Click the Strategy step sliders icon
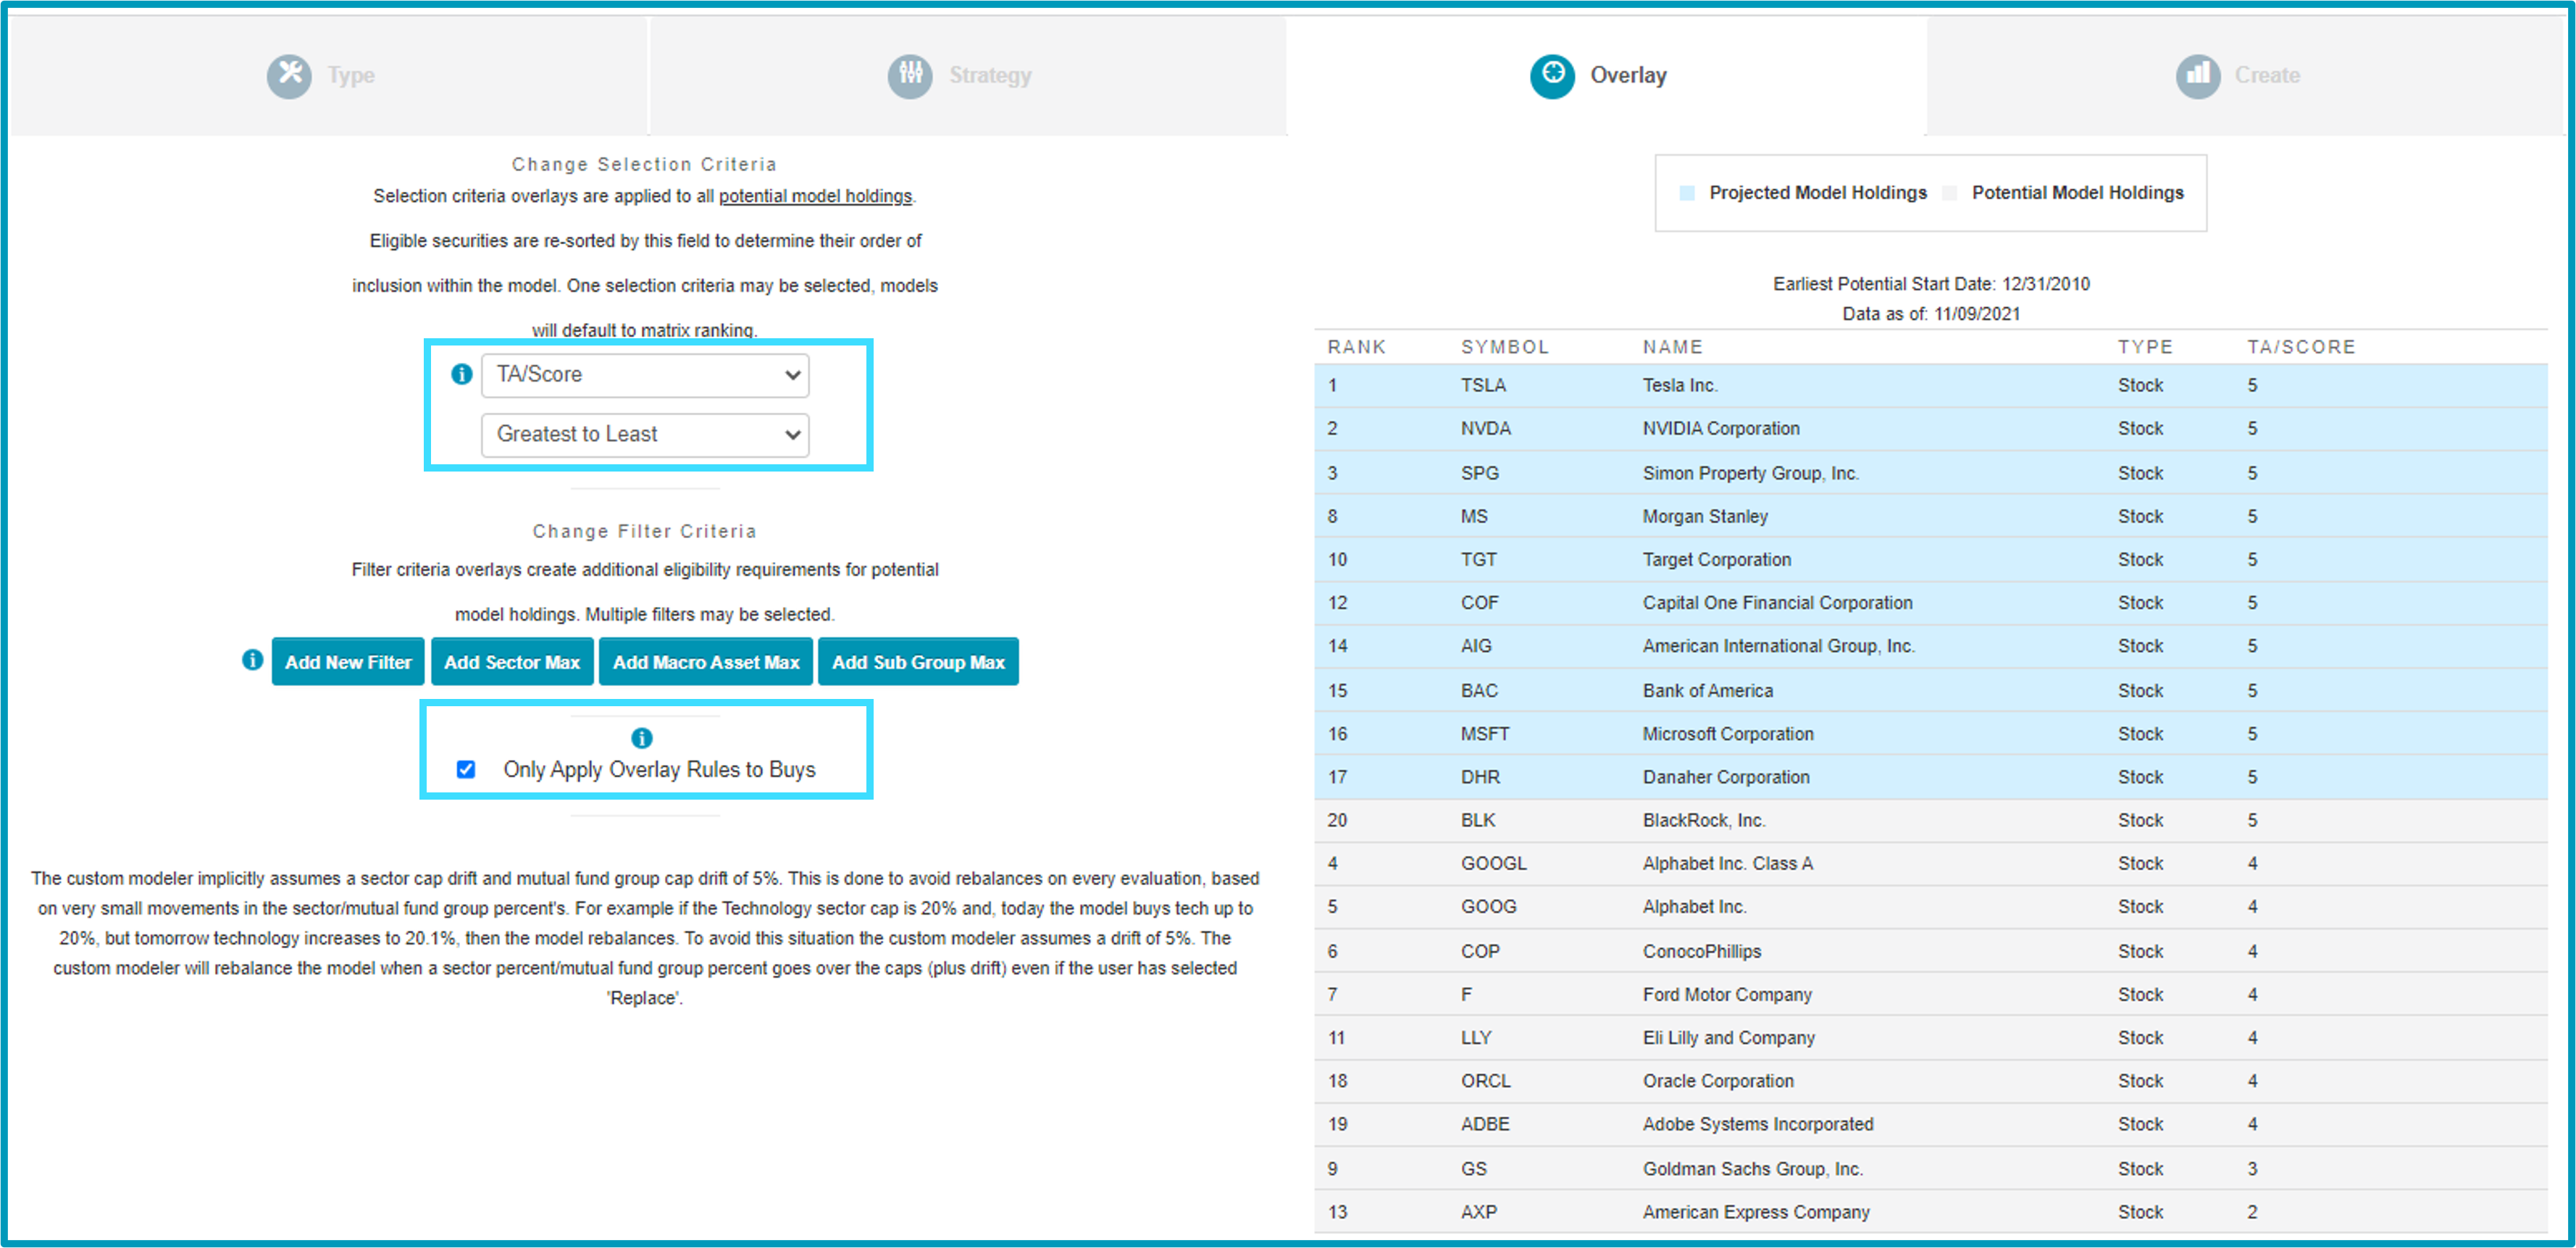This screenshot has width=2576, height=1248. click(910, 75)
